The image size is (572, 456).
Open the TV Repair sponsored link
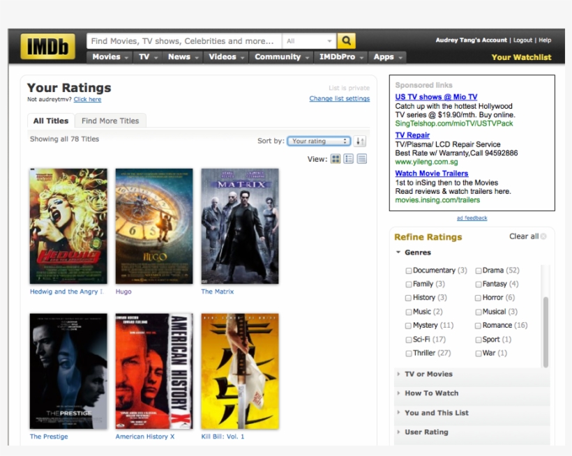coord(412,135)
